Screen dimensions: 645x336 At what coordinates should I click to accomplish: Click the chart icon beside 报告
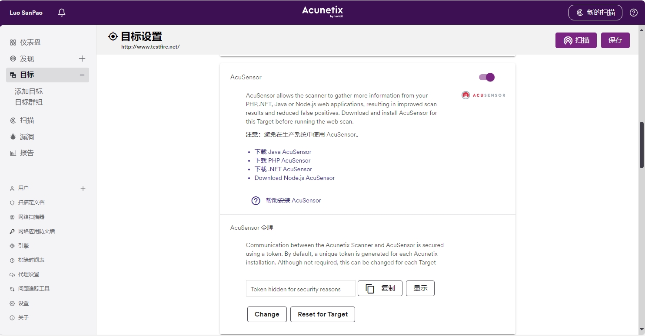click(13, 153)
